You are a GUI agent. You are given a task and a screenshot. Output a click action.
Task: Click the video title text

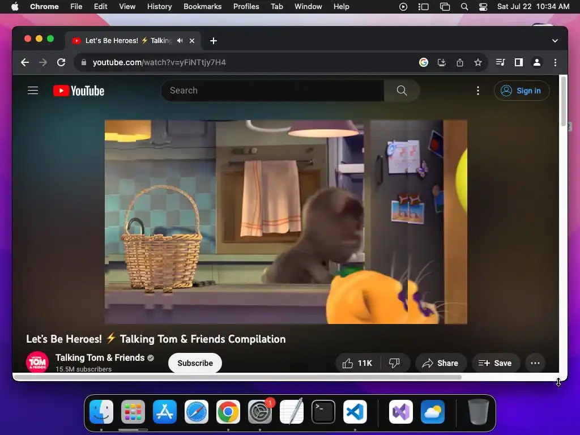[156, 339]
